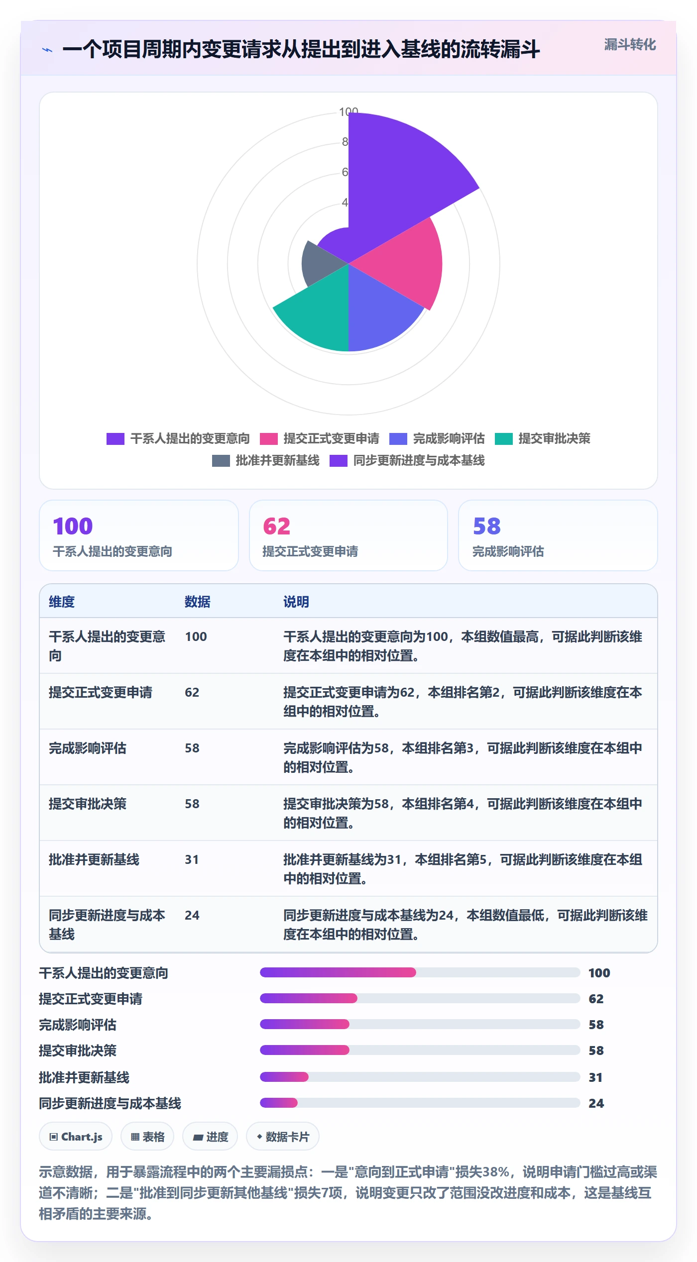Click progress bar for 完成影响评估
Viewport: 697px width, 1262px height.
tap(420, 1024)
